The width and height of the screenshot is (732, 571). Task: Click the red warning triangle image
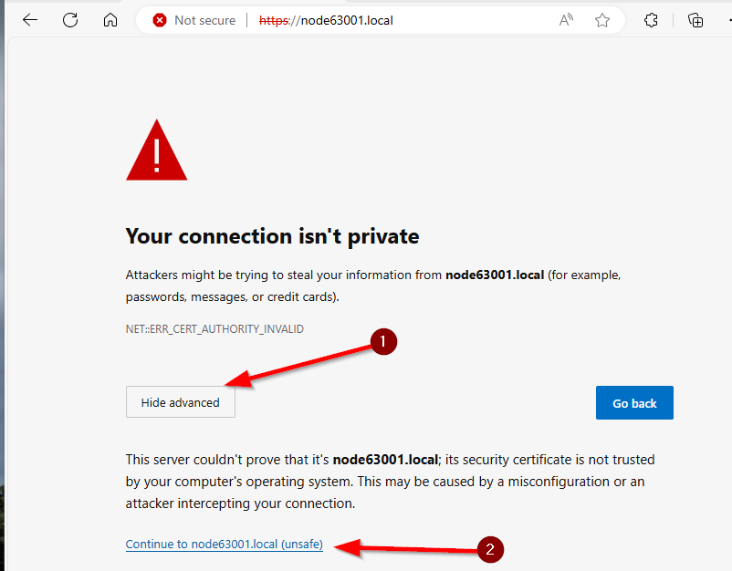click(x=157, y=151)
